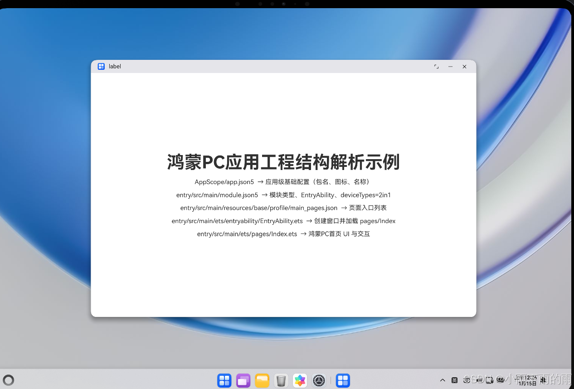The image size is (574, 389).
Task: Close the label window
Action: (464, 66)
